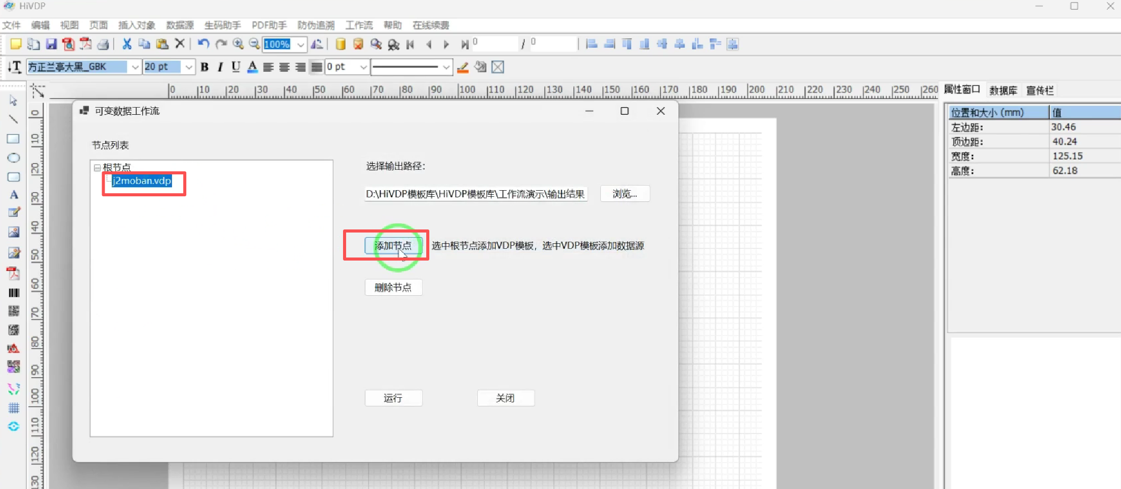Open the font size dropdown
This screenshot has height=489, width=1121.
188,67
